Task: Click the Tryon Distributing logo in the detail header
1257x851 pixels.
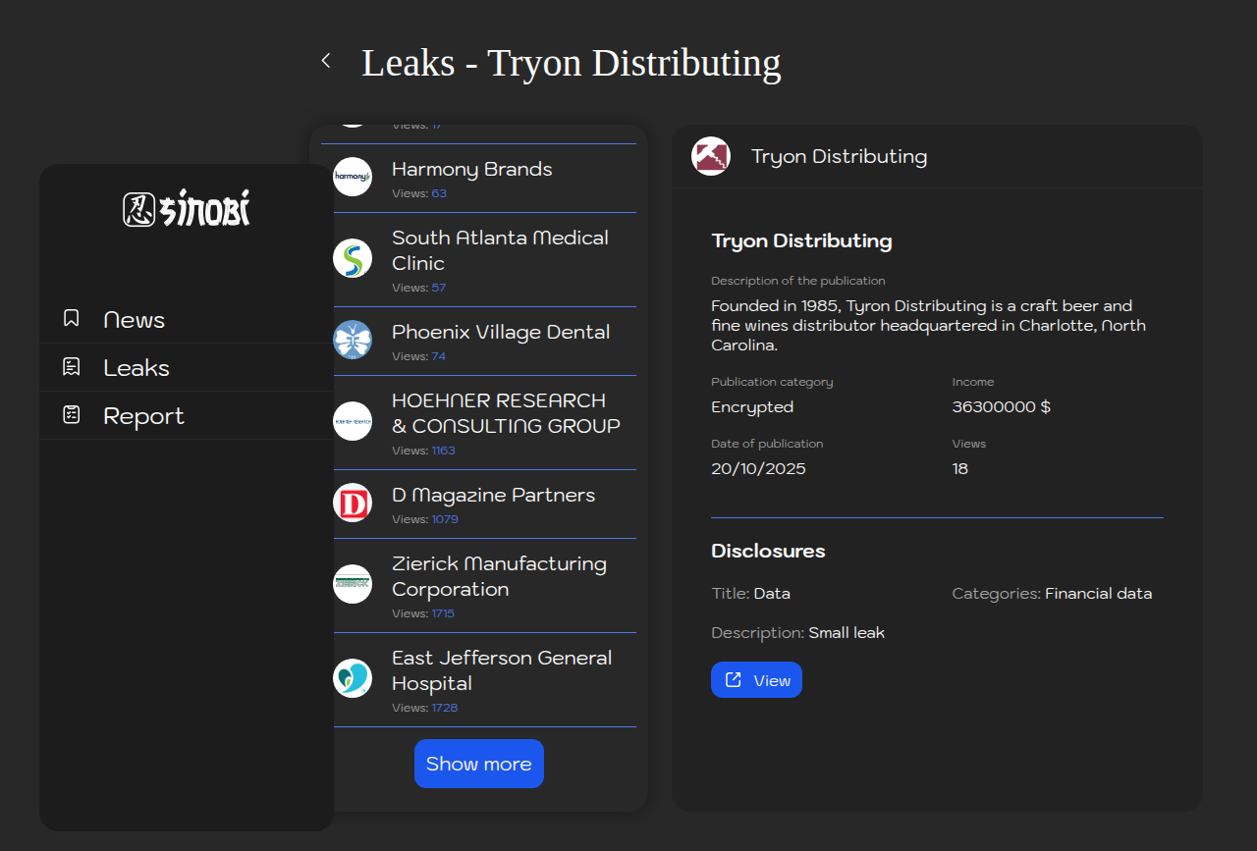Action: pyautogui.click(x=710, y=156)
